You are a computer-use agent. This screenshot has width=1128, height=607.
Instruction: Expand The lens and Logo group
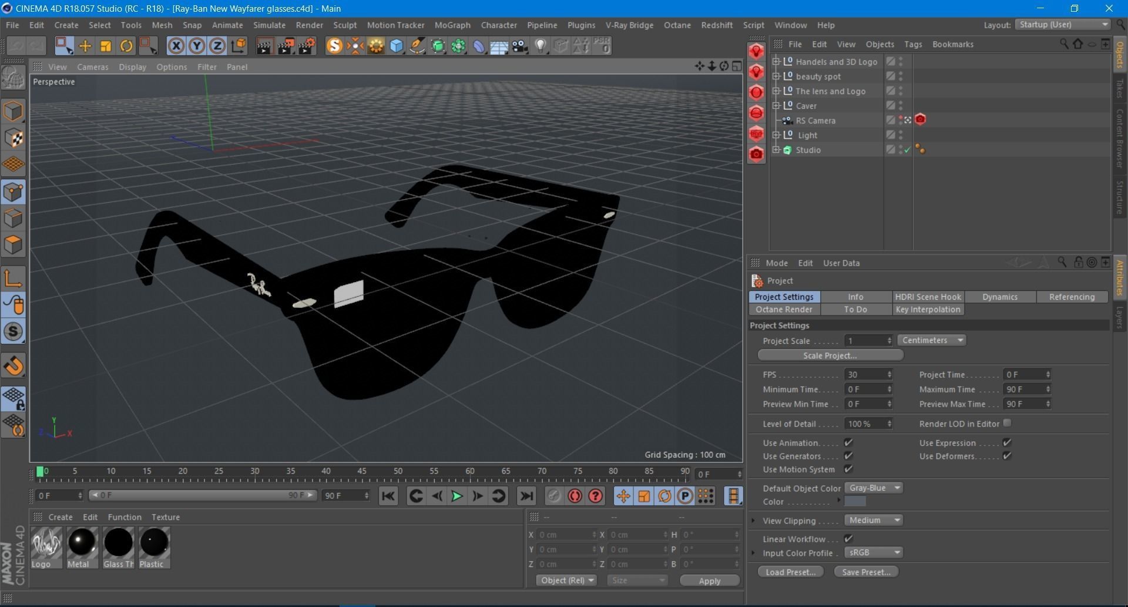(x=776, y=90)
